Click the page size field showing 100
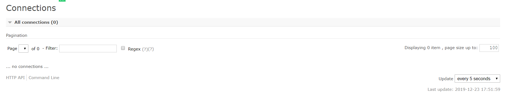Screen dimensions: 513x99 [x=489, y=48]
